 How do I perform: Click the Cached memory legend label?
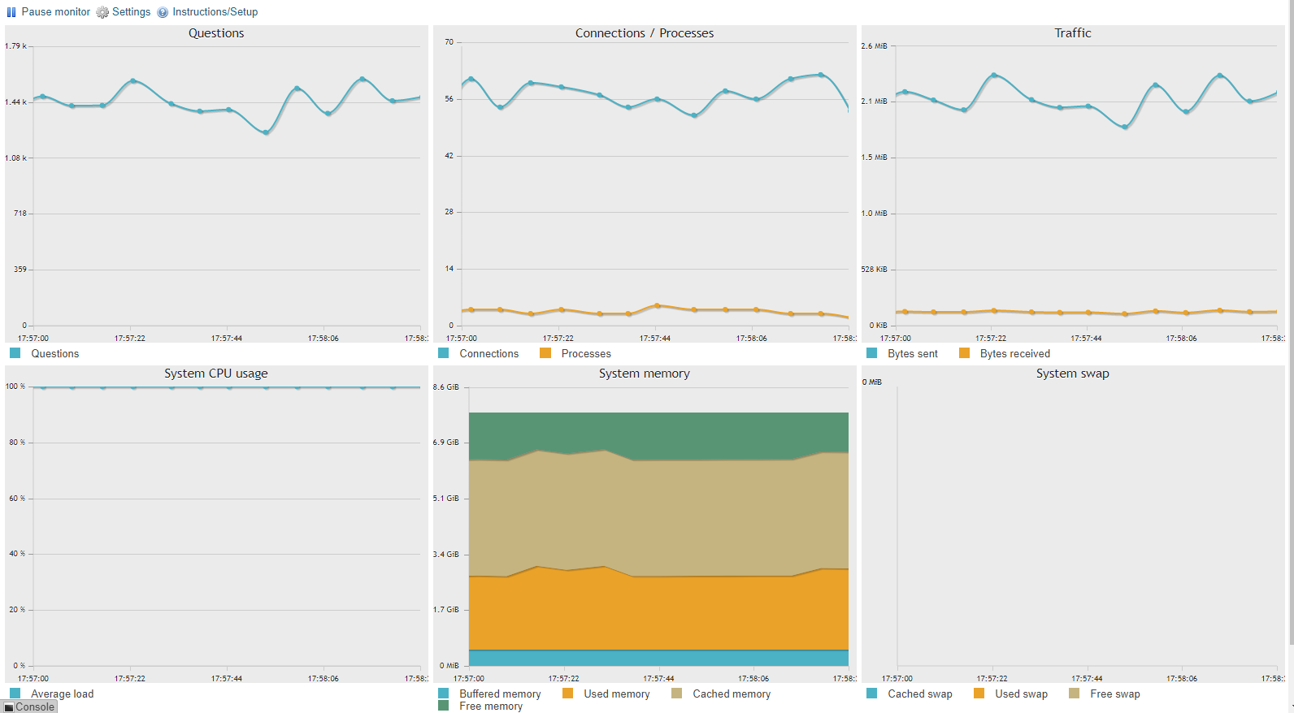click(731, 694)
